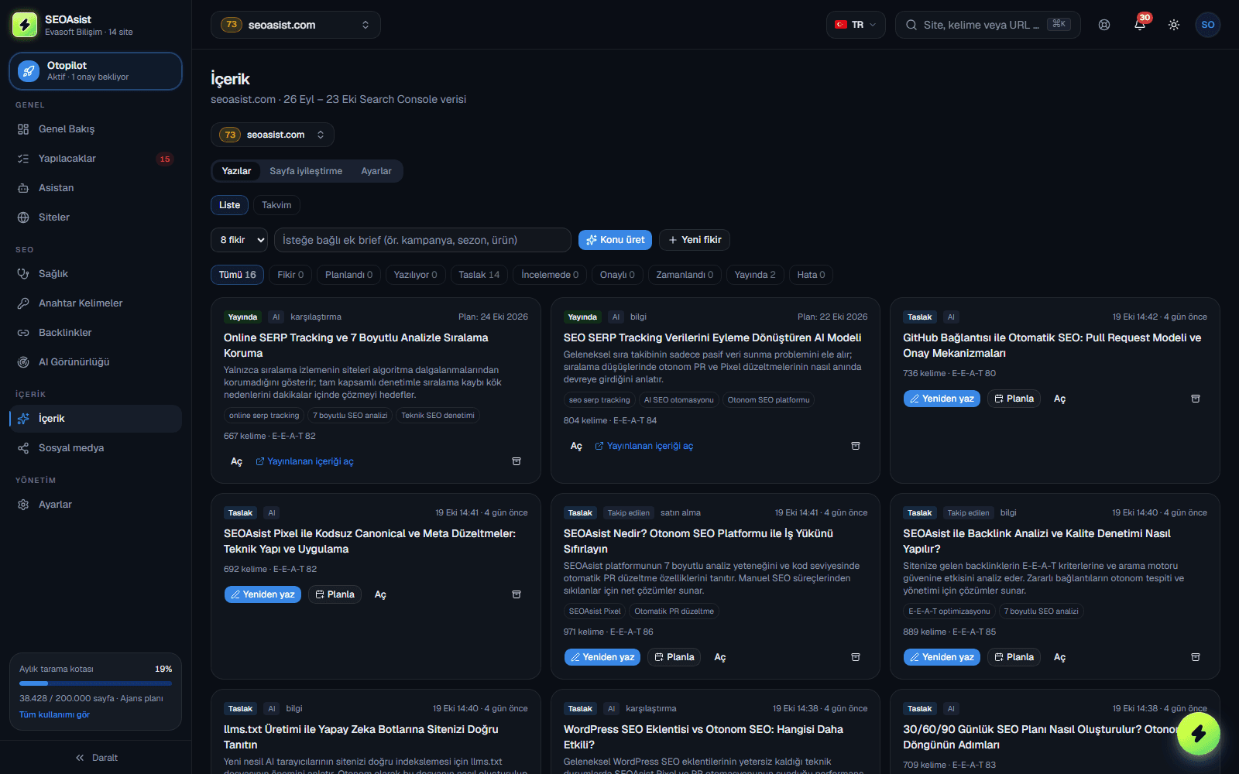Archive the Online SERP Tracking card
The image size is (1239, 774).
(x=517, y=461)
